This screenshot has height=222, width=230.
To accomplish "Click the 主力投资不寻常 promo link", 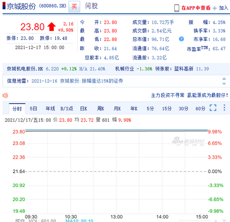I will coord(168,95).
